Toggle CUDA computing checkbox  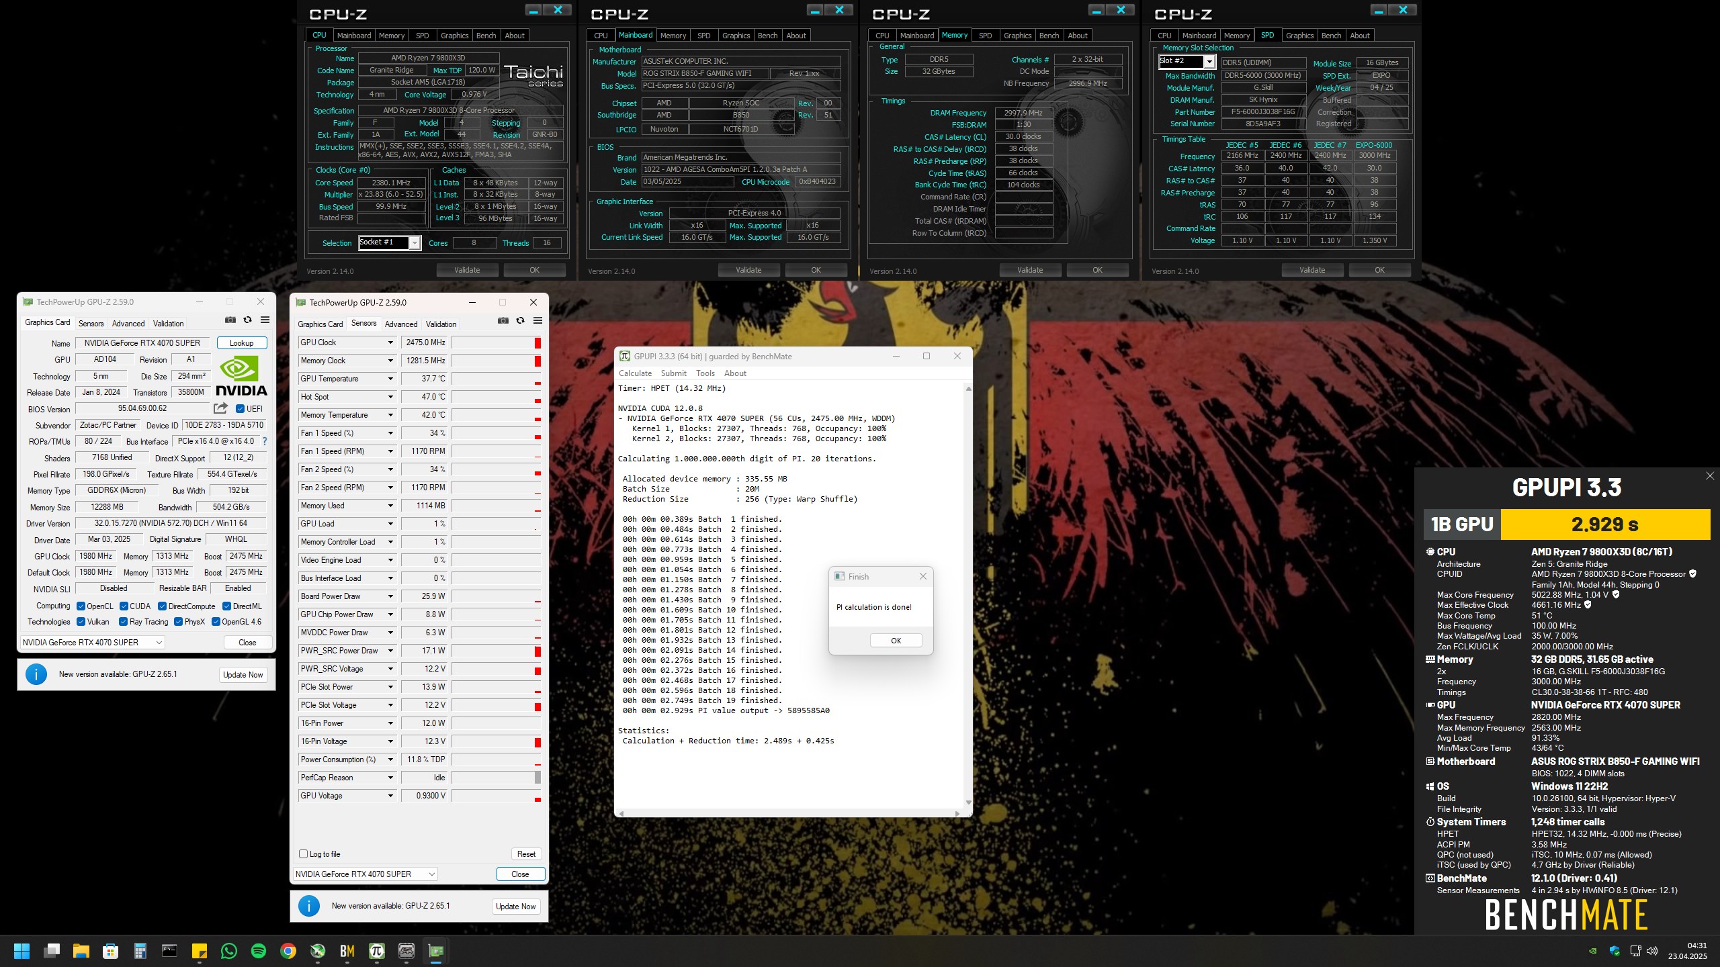coord(124,606)
